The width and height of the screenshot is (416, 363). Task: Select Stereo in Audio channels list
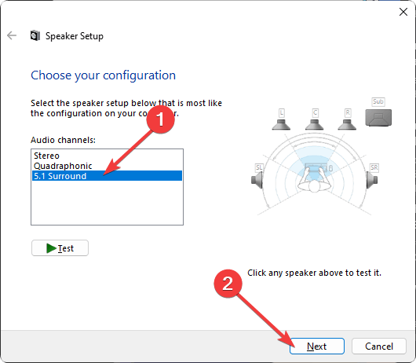[x=46, y=156]
